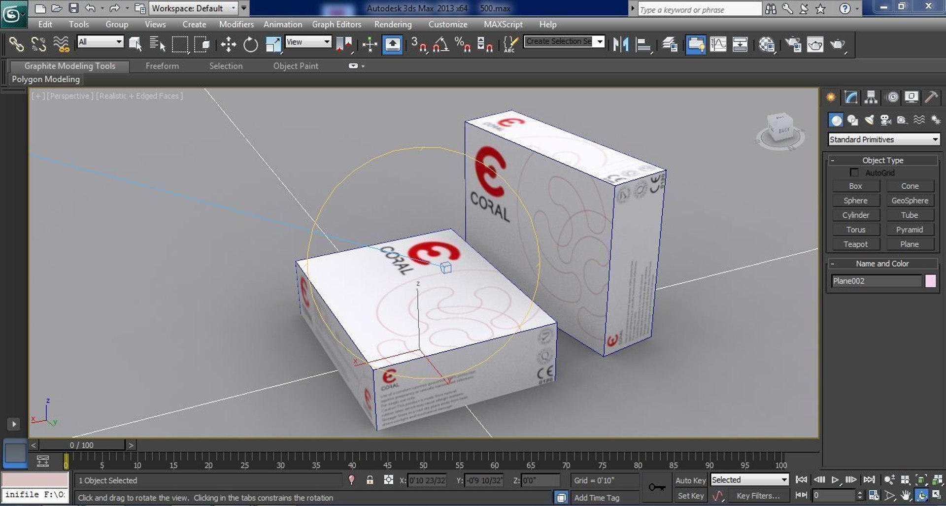The width and height of the screenshot is (946, 506).
Task: Toggle the 3D Snaps button
Action: [419, 45]
